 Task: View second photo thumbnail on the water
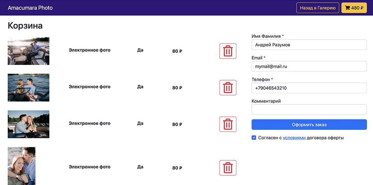click(28, 88)
